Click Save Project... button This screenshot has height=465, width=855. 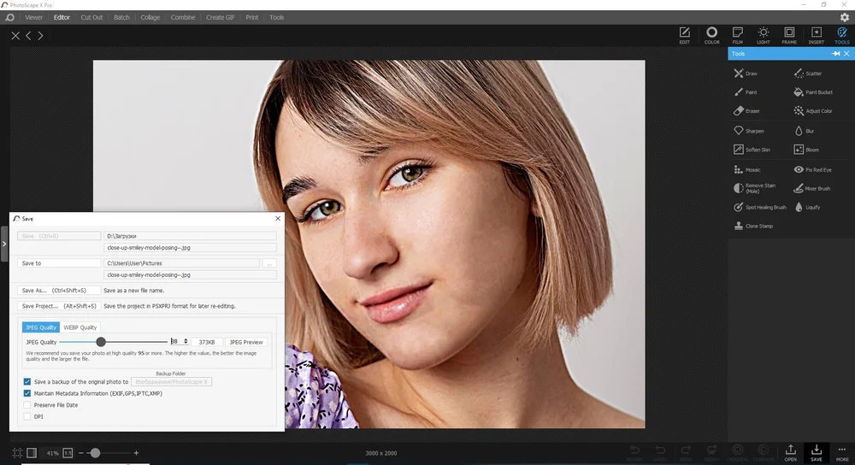tap(59, 306)
